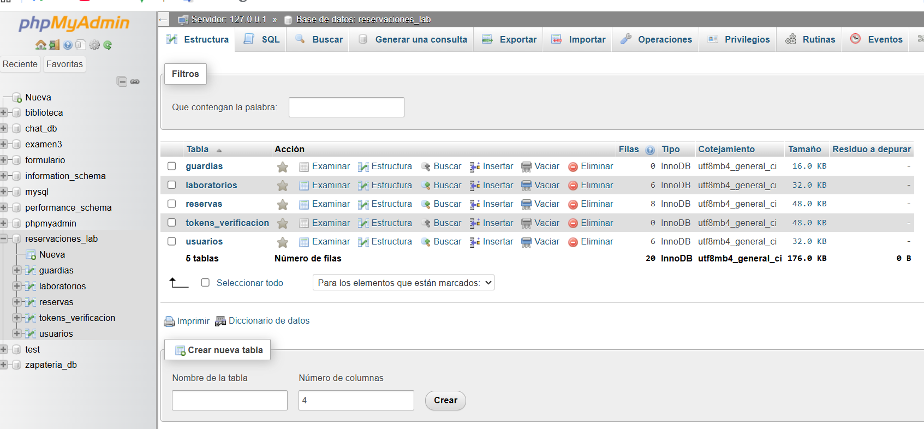This screenshot has width=924, height=429.
Task: Click the help icon beside Filas header
Action: (650, 150)
